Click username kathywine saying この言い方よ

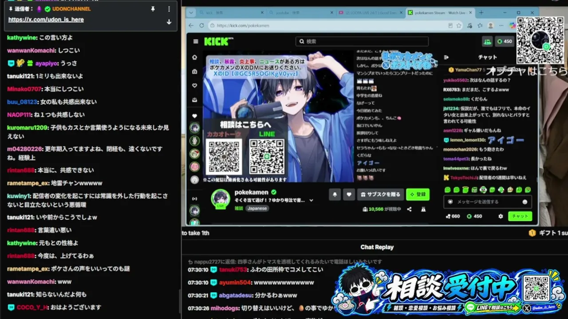click(22, 38)
